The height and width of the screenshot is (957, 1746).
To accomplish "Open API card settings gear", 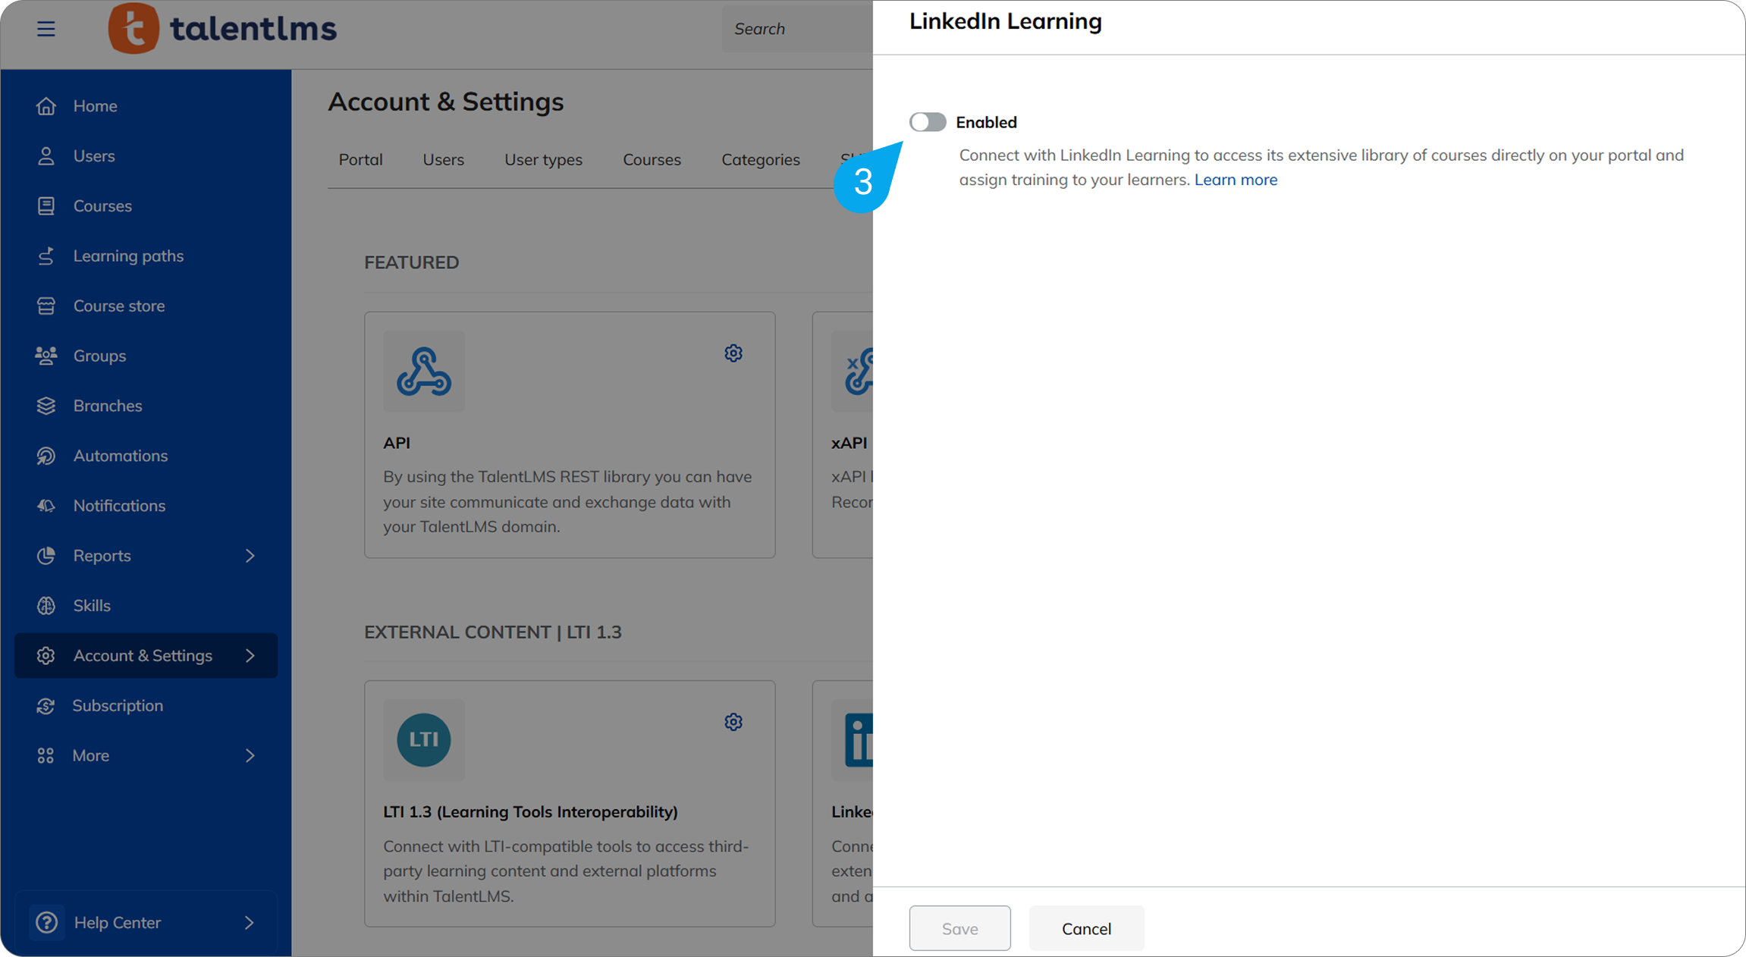I will (x=733, y=353).
